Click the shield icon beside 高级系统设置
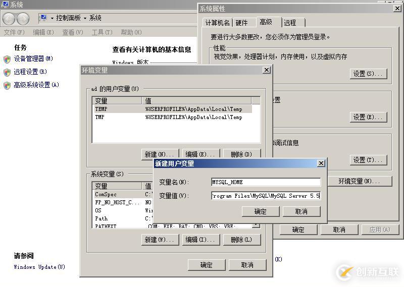This screenshot has width=404, height=287. pos(7,85)
